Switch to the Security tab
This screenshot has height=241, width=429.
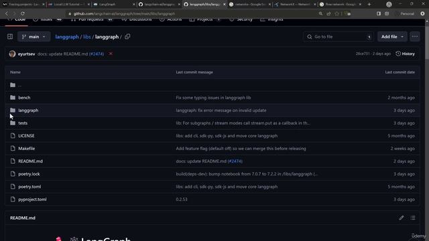(x=241, y=20)
